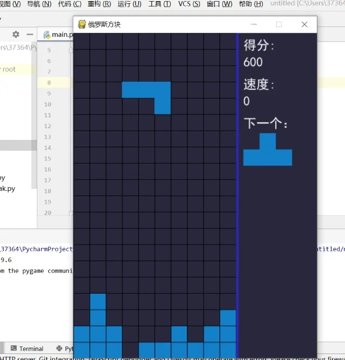Viewport: 345px width, 360px height.
Task: Click the speed value 0
Action: (x=246, y=101)
